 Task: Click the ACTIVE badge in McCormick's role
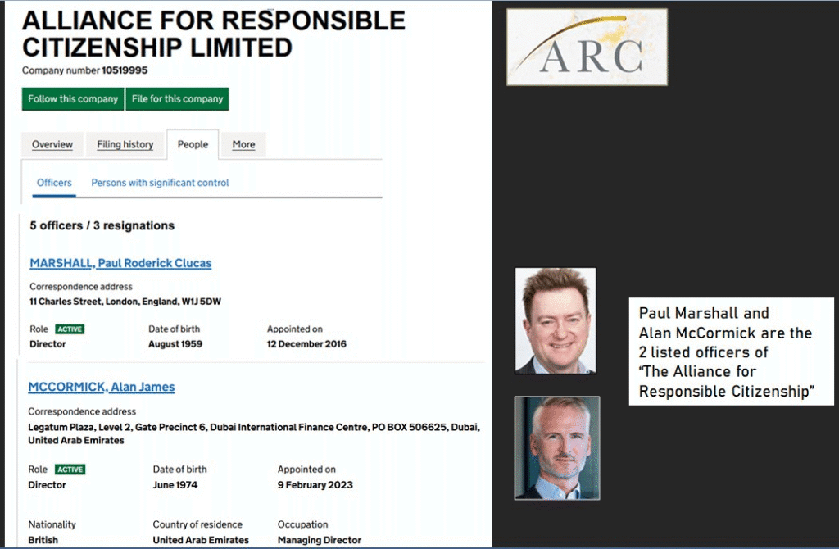coord(70,470)
